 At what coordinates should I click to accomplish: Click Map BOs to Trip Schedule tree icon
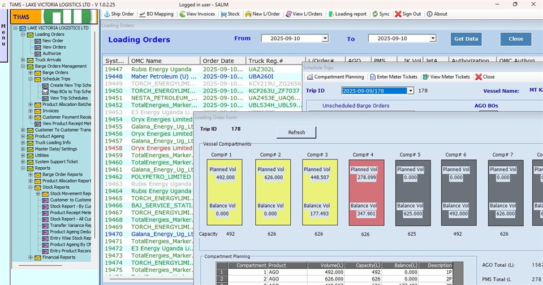[x=45, y=92]
